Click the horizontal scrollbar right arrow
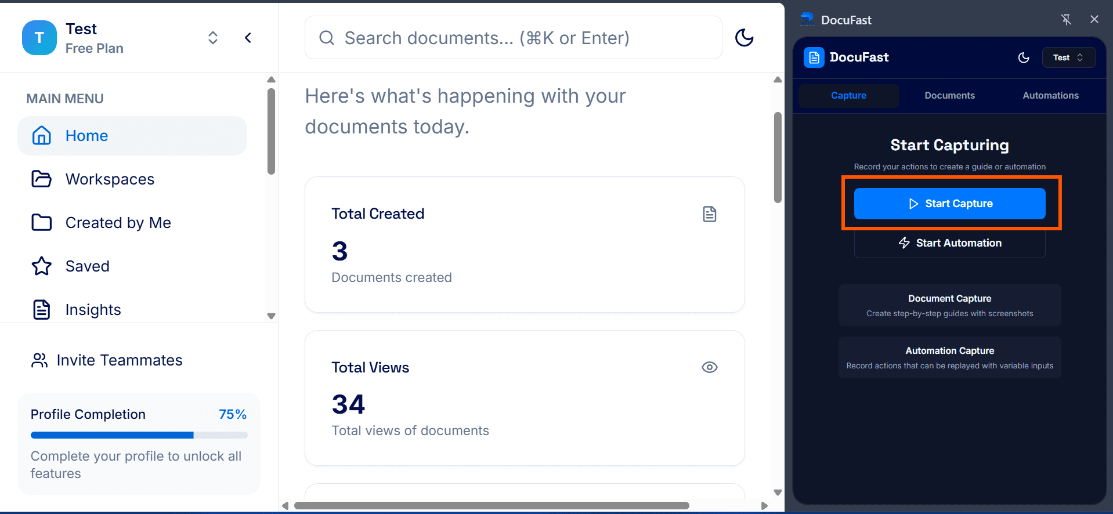Image resolution: width=1113 pixels, height=514 pixels. [764, 505]
